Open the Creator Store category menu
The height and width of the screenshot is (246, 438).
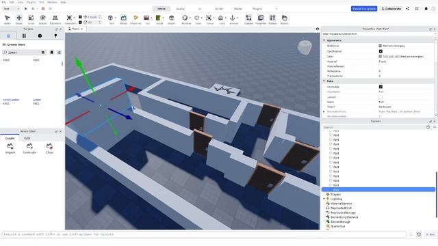4,44
